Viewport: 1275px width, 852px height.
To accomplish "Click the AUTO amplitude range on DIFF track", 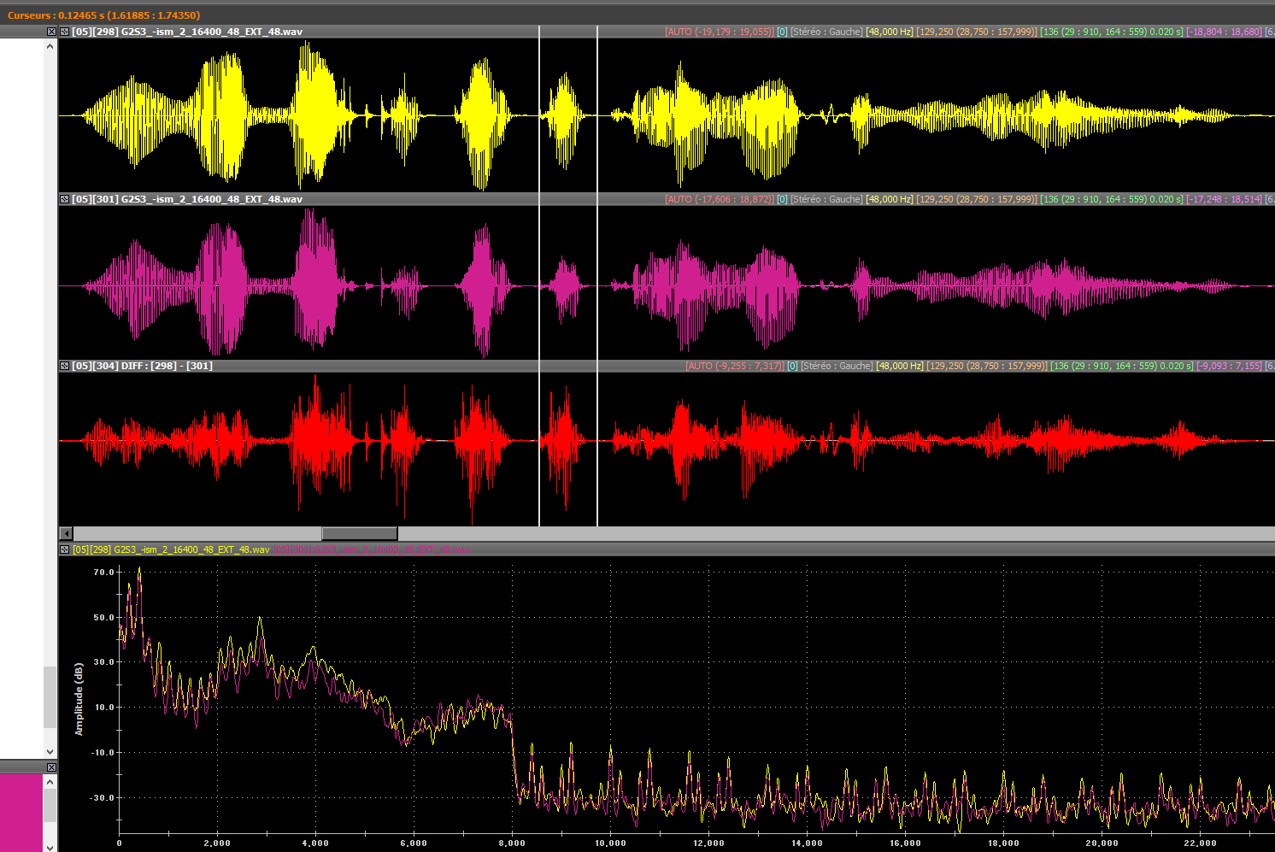I will point(733,366).
